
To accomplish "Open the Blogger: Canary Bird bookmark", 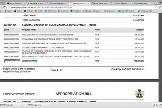I will coord(92,11).
